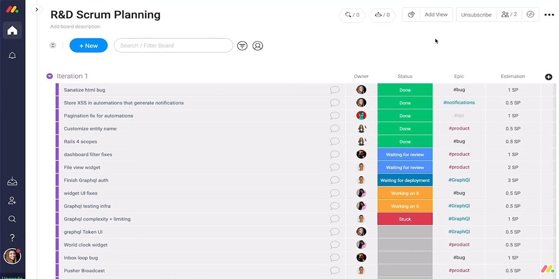
Task: Open your profile menu via the avatar
Action: [x=12, y=256]
